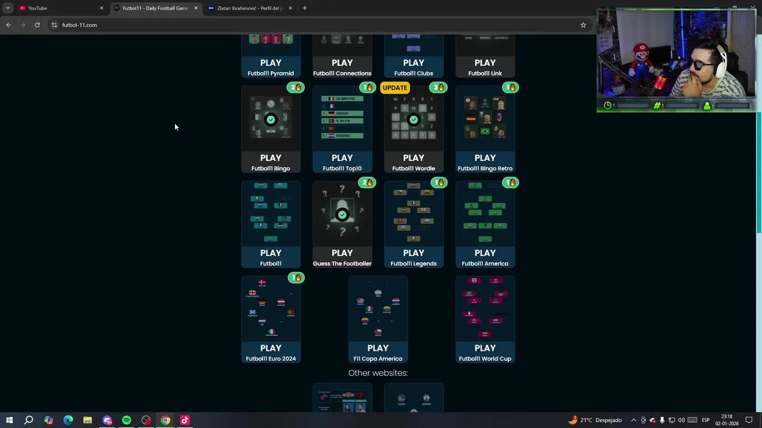Screen dimensions: 762x428
Task: View site information icon in address bar
Action: 54,25
